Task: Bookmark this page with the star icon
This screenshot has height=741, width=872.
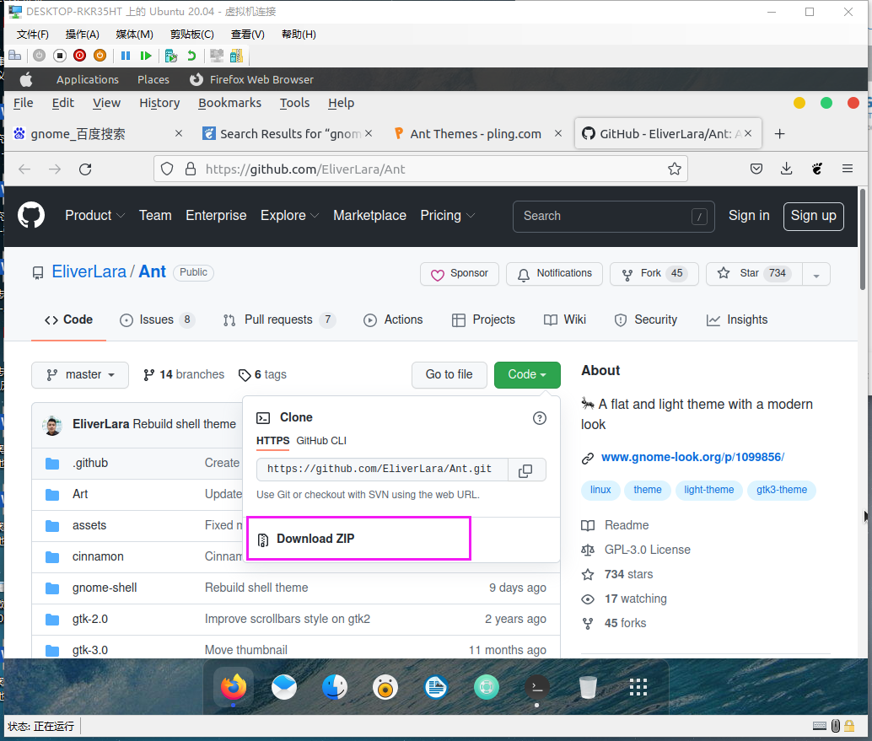Action: (x=674, y=169)
